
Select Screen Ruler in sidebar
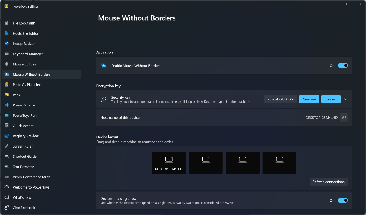click(42, 146)
